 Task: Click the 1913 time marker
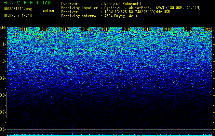pos(65,29)
